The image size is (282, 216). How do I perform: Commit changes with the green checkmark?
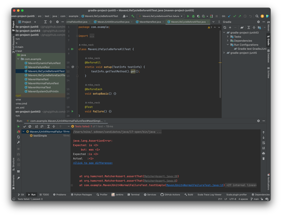(234, 16)
